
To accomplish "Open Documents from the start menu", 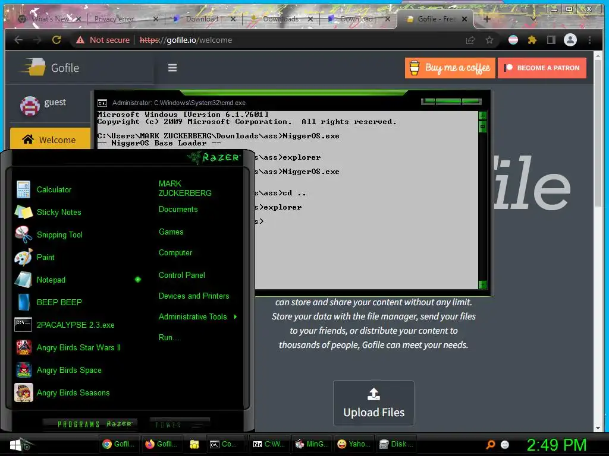I will (178, 210).
